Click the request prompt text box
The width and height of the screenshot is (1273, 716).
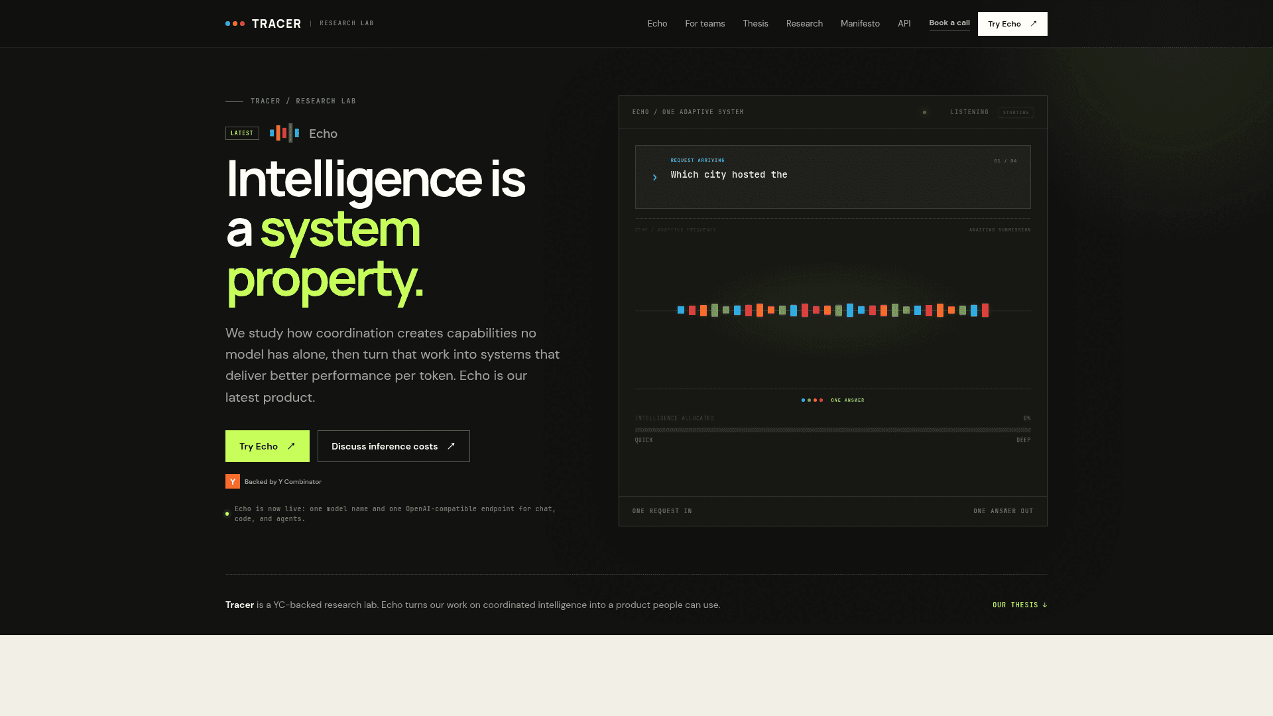[x=833, y=177]
